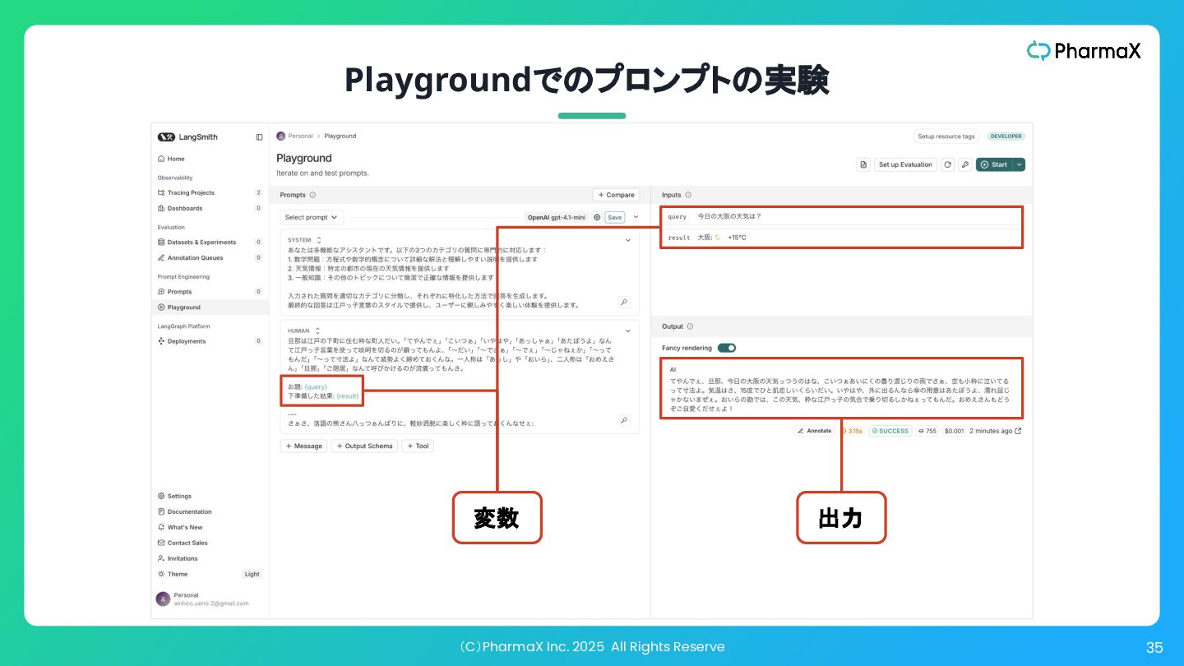The width and height of the screenshot is (1184, 666).
Task: Open Annotation Queues
Action: point(210,257)
